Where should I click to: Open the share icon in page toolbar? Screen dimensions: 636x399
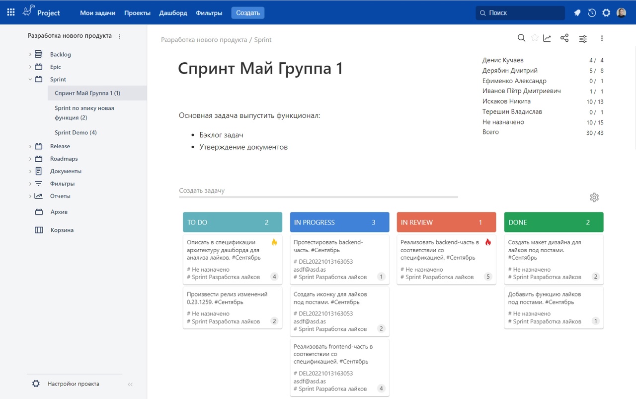point(564,38)
